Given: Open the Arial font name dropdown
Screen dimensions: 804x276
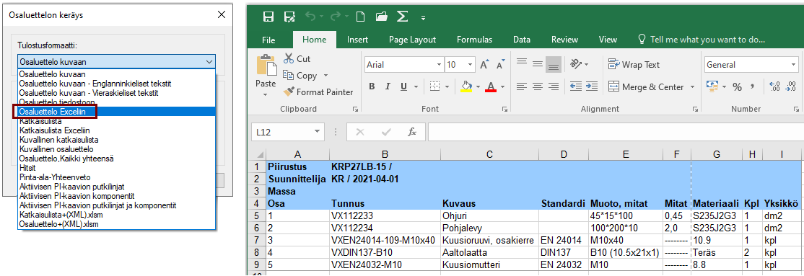Looking at the screenshot, I should [439, 65].
